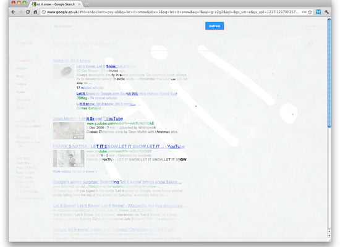Click the news article thumbnail image
This screenshot has height=247, width=340.
point(64,71)
